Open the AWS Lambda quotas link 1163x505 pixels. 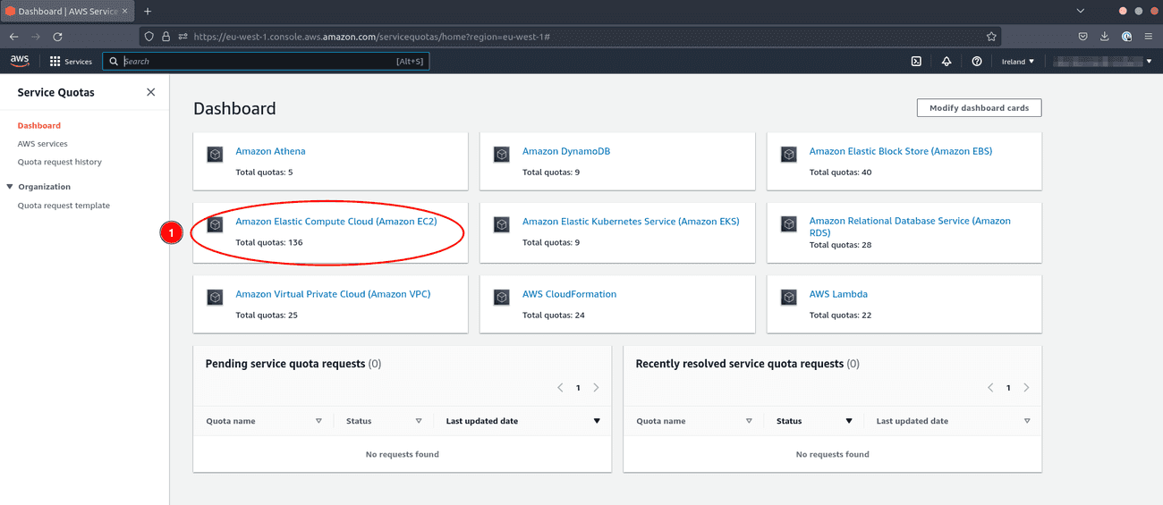point(838,294)
